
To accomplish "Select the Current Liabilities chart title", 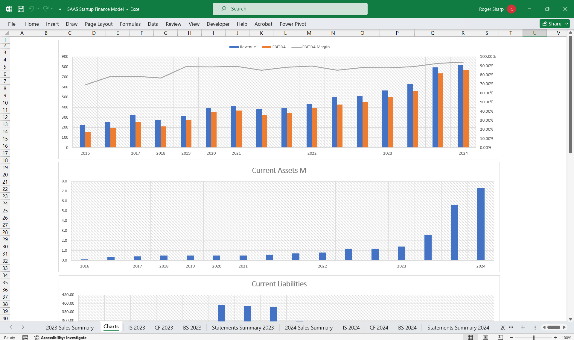I will (x=279, y=284).
